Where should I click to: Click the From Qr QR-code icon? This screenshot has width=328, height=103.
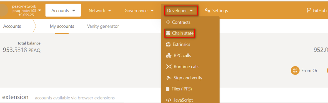295,70
